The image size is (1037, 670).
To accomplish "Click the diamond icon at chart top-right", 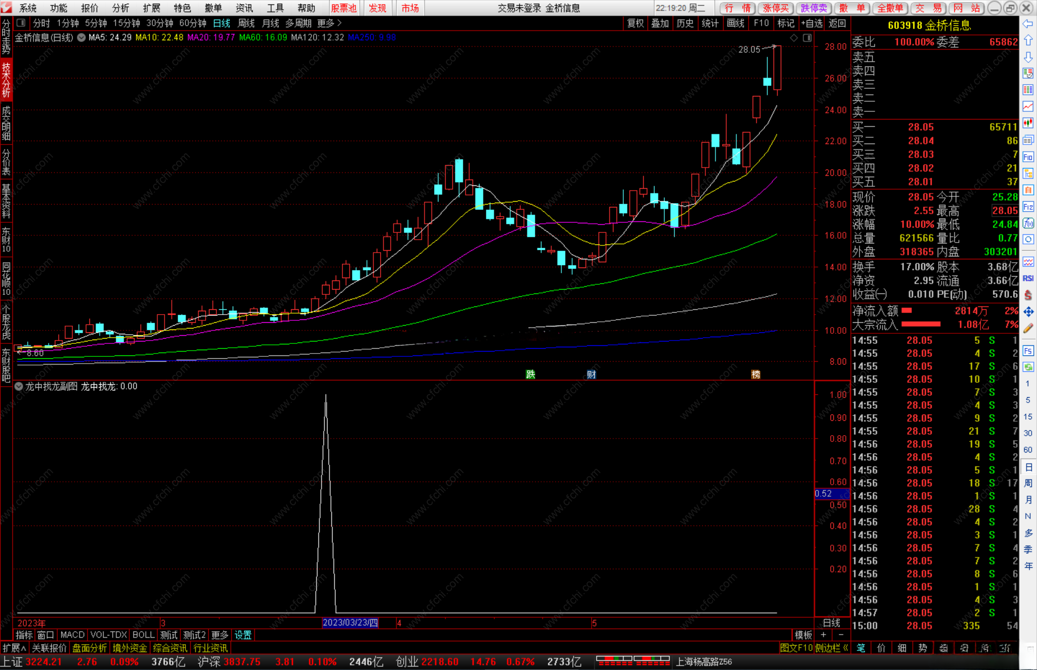I will coord(794,37).
